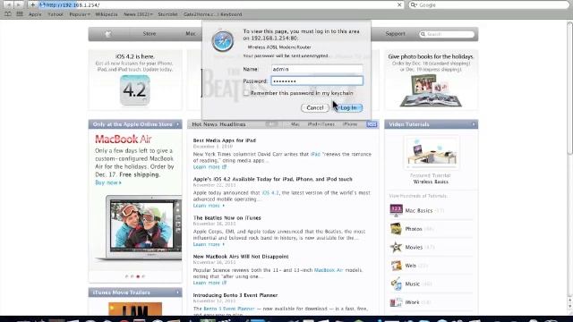Select the iPod + iTunes filter in Hot News

point(321,124)
